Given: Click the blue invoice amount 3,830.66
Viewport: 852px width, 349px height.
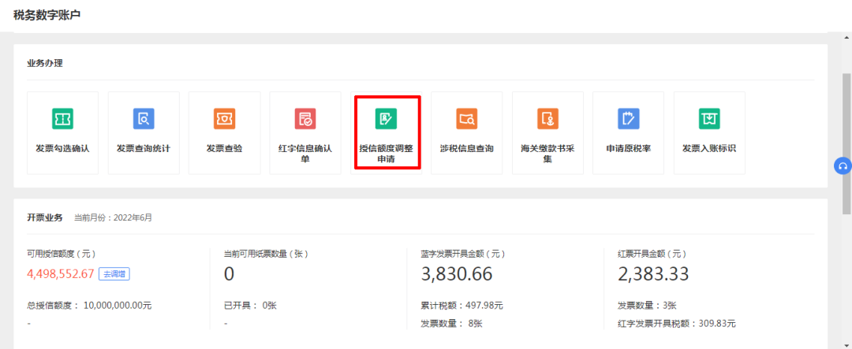Looking at the screenshot, I should point(457,274).
